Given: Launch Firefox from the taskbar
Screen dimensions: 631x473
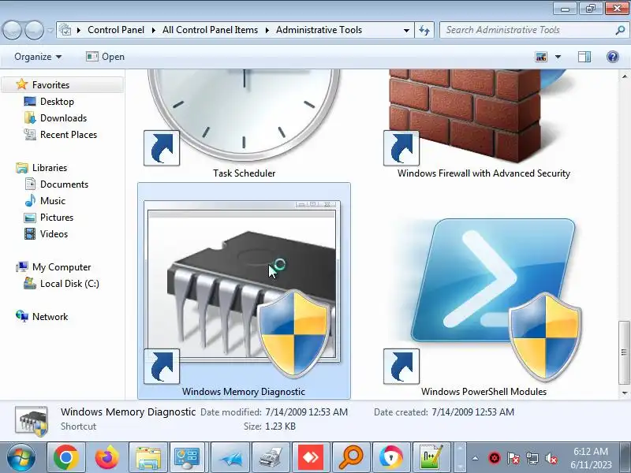Looking at the screenshot, I should click(106, 457).
